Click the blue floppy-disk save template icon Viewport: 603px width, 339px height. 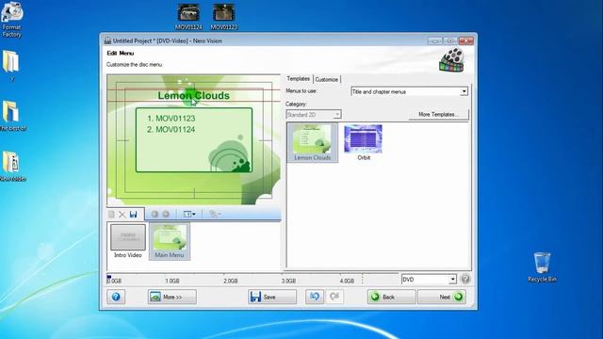click(x=133, y=214)
